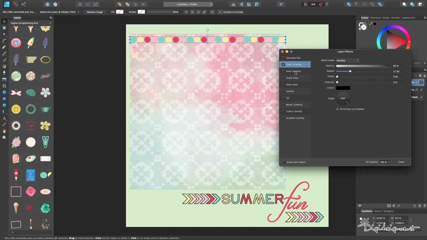Open Assets panel options menu icon

click(51, 18)
